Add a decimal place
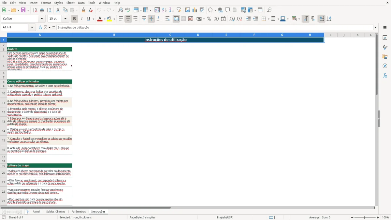 (x=232, y=19)
